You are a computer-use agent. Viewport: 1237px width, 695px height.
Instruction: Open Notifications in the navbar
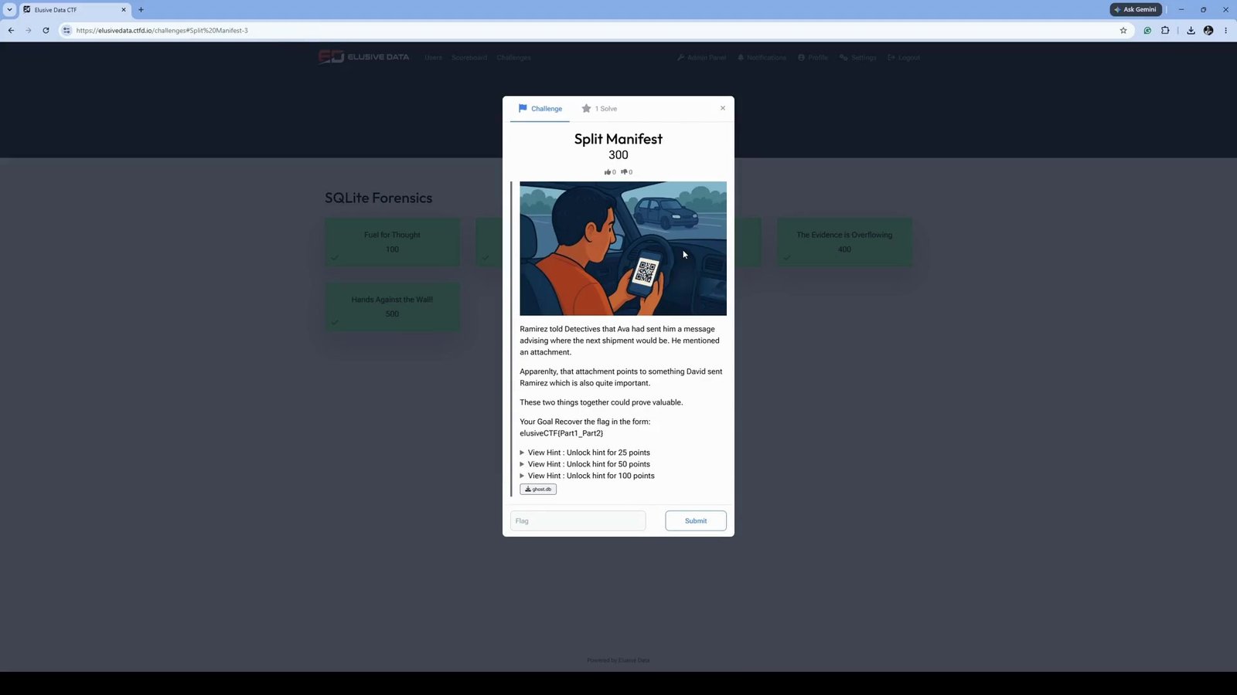pos(762,58)
